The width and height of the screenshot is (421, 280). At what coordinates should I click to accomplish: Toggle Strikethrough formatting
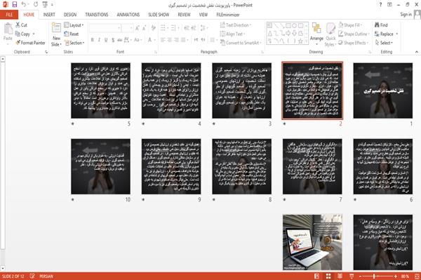tap(119, 40)
